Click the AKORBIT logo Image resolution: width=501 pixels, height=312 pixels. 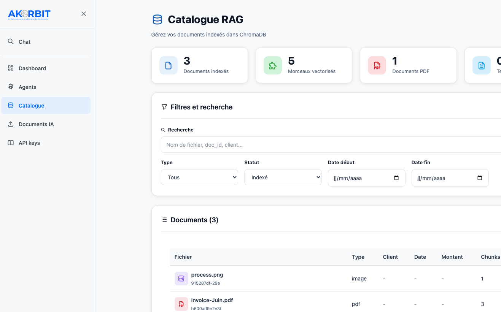29,14
